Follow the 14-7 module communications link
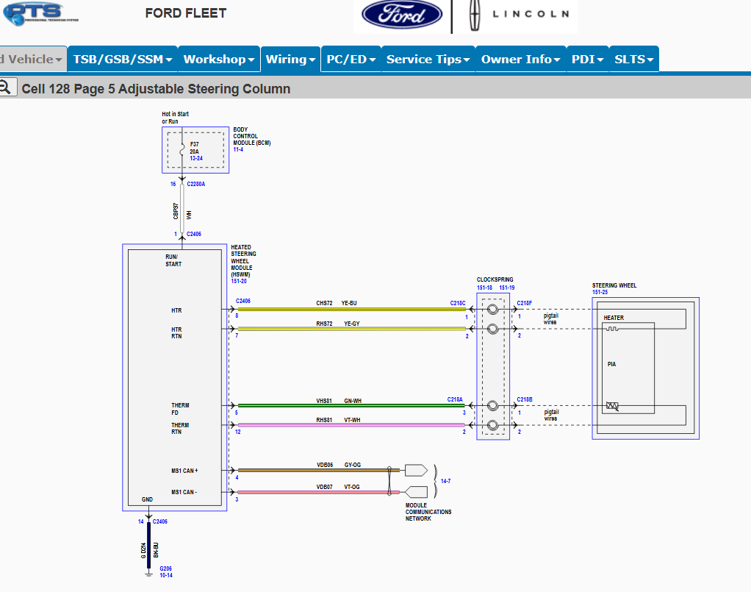751x592 pixels. 445,481
